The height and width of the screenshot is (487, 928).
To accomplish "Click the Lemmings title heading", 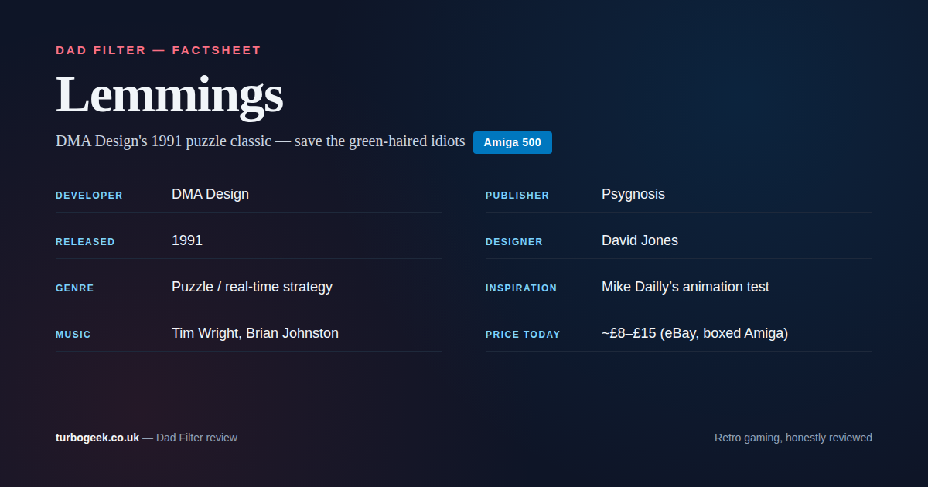I will tap(169, 95).
